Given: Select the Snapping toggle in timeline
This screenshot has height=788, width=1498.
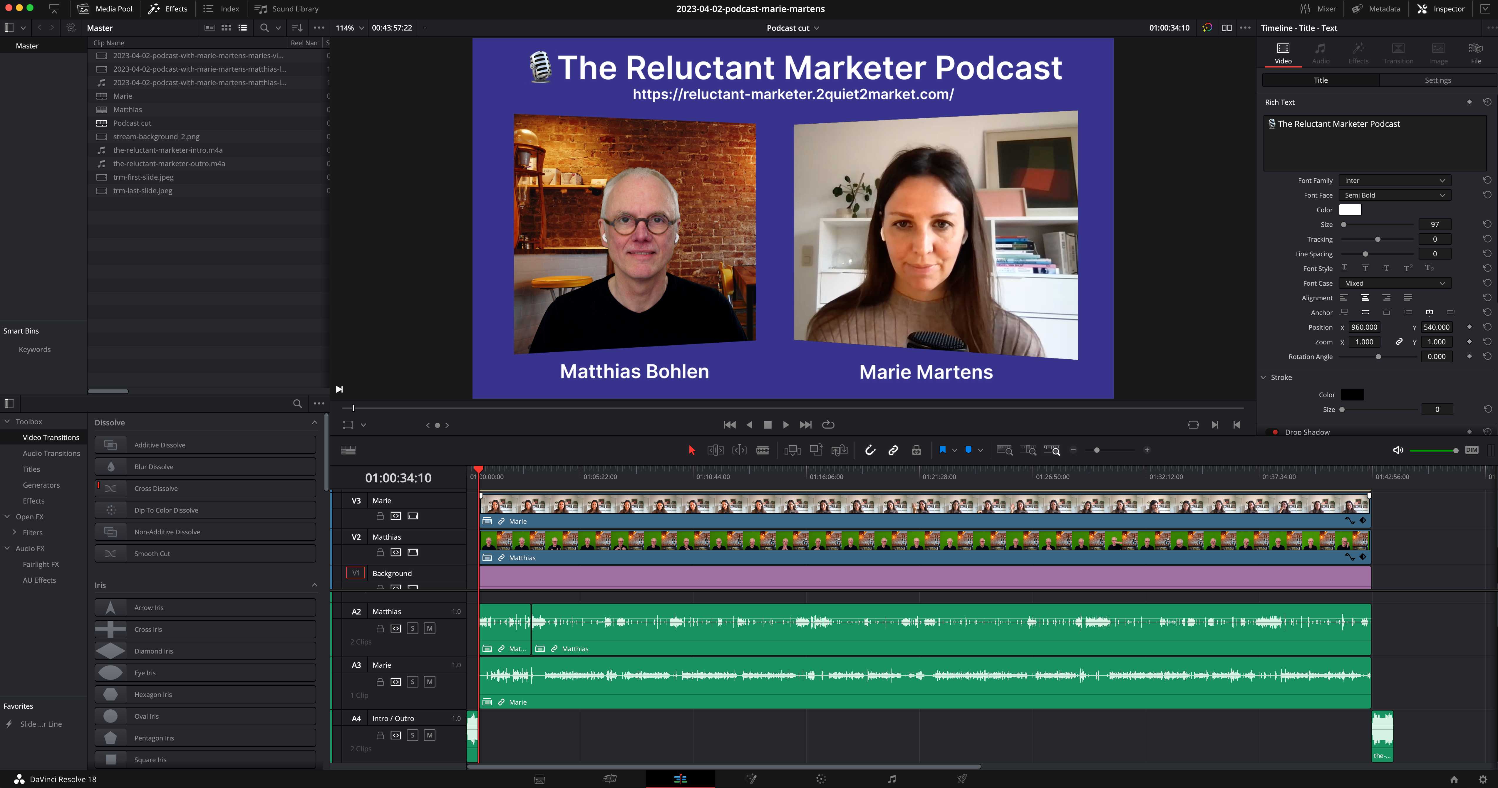Looking at the screenshot, I should click(870, 450).
